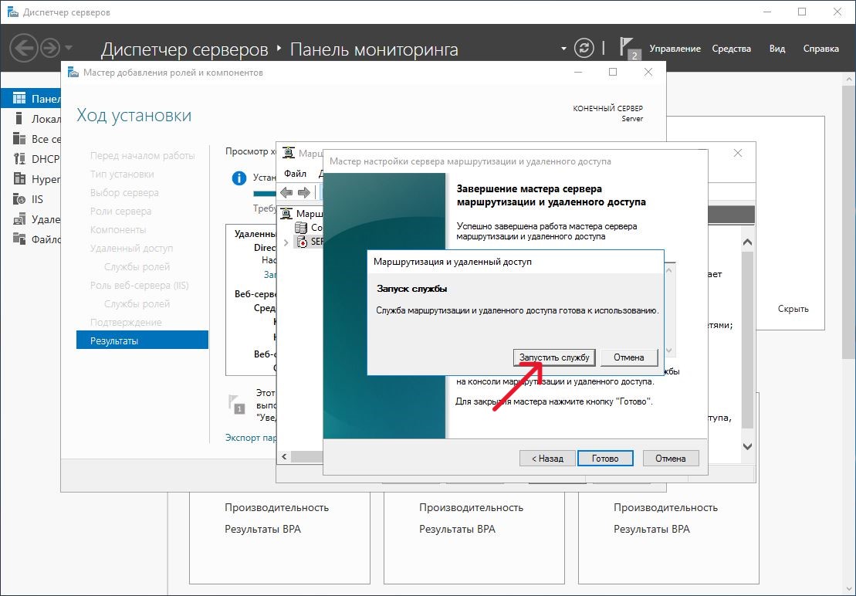The image size is (856, 596).
Task: Click the all servers icon in sidebar
Action: tap(19, 139)
